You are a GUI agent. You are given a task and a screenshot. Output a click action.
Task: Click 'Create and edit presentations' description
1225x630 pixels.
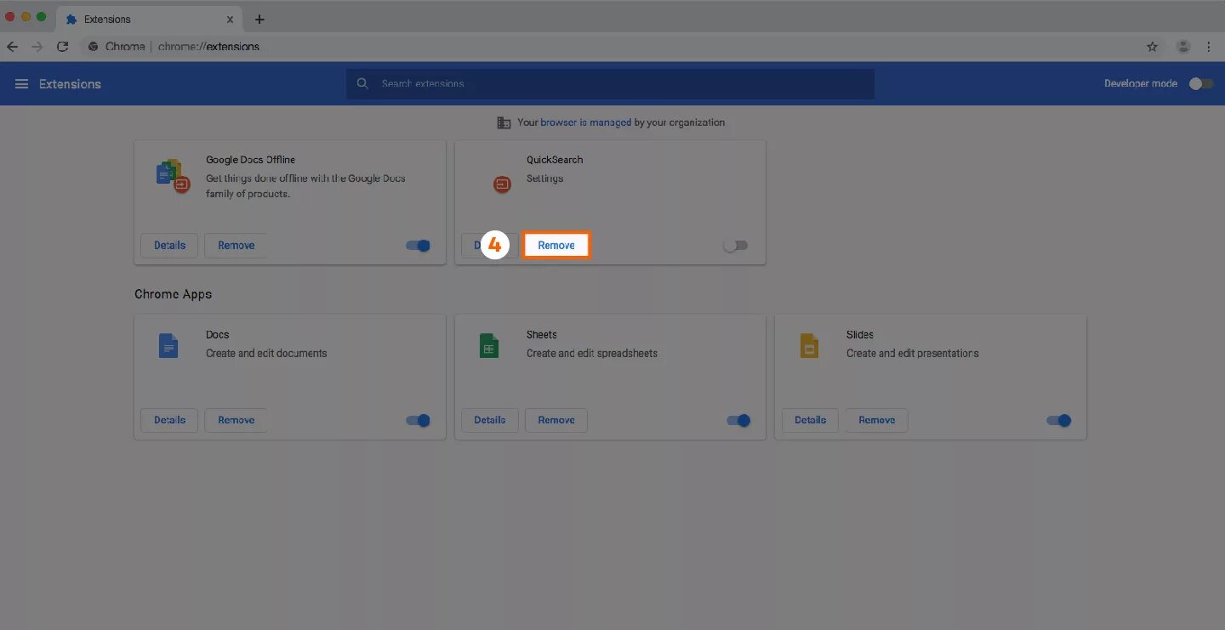[x=913, y=354]
